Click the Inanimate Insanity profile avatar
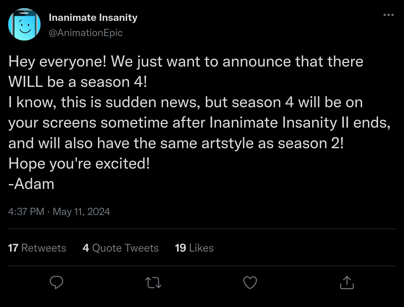The width and height of the screenshot is (404, 307). (x=24, y=24)
